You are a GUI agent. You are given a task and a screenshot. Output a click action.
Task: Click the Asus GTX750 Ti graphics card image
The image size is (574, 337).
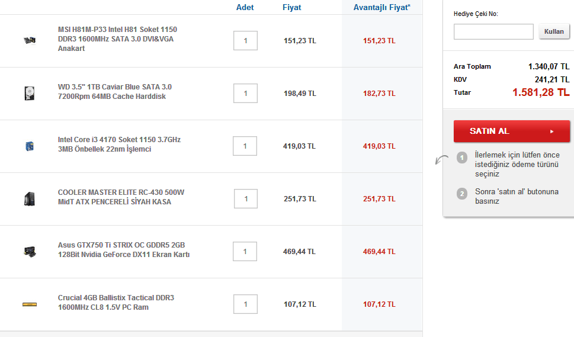(x=29, y=251)
